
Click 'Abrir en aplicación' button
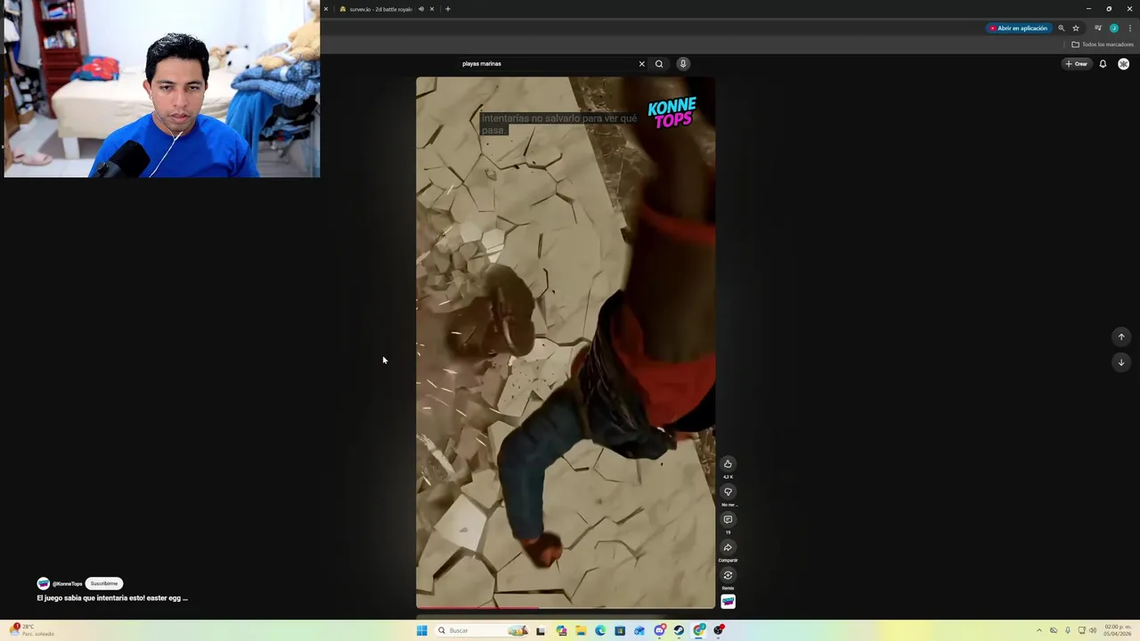[1018, 28]
